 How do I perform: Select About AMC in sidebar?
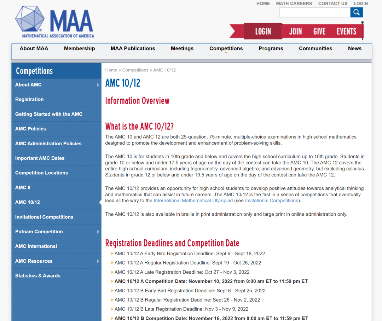pos(28,85)
